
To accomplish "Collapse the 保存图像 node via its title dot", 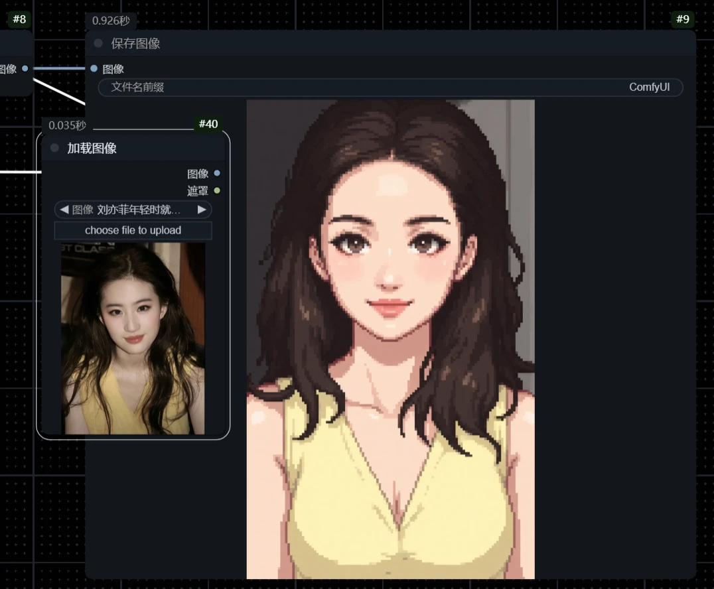I will pos(98,42).
